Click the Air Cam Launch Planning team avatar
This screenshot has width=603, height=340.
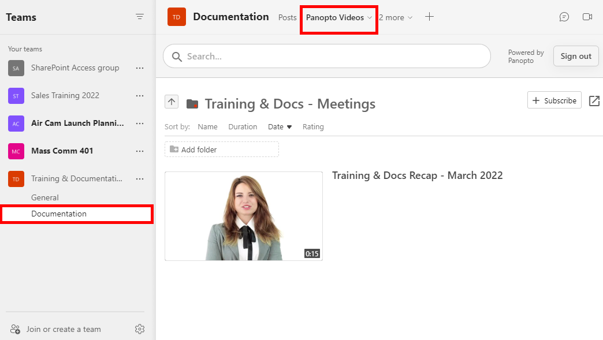click(16, 123)
